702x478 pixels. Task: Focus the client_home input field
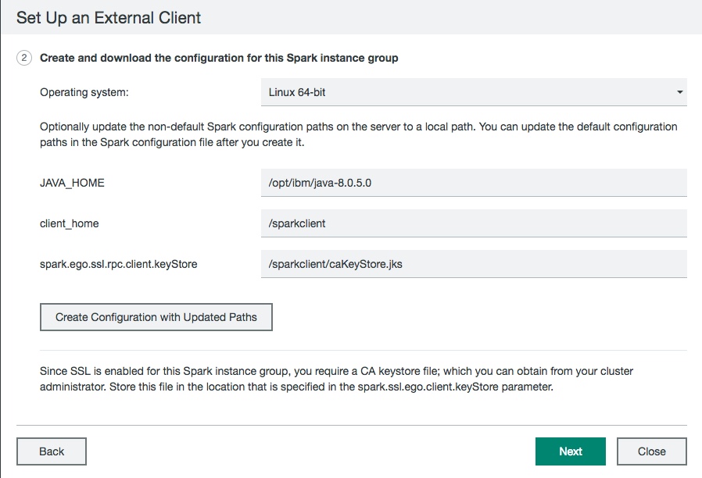[474, 223]
